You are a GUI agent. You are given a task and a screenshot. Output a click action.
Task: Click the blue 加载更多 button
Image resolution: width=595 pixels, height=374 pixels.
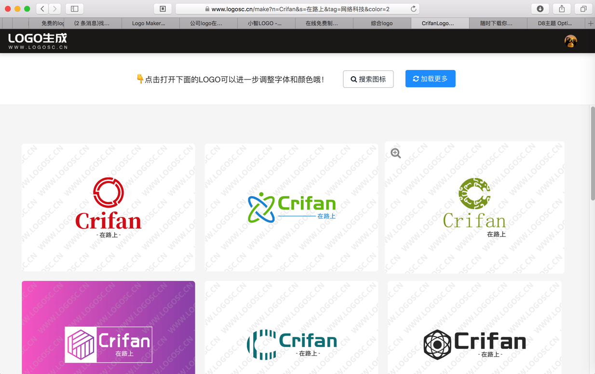pos(430,79)
